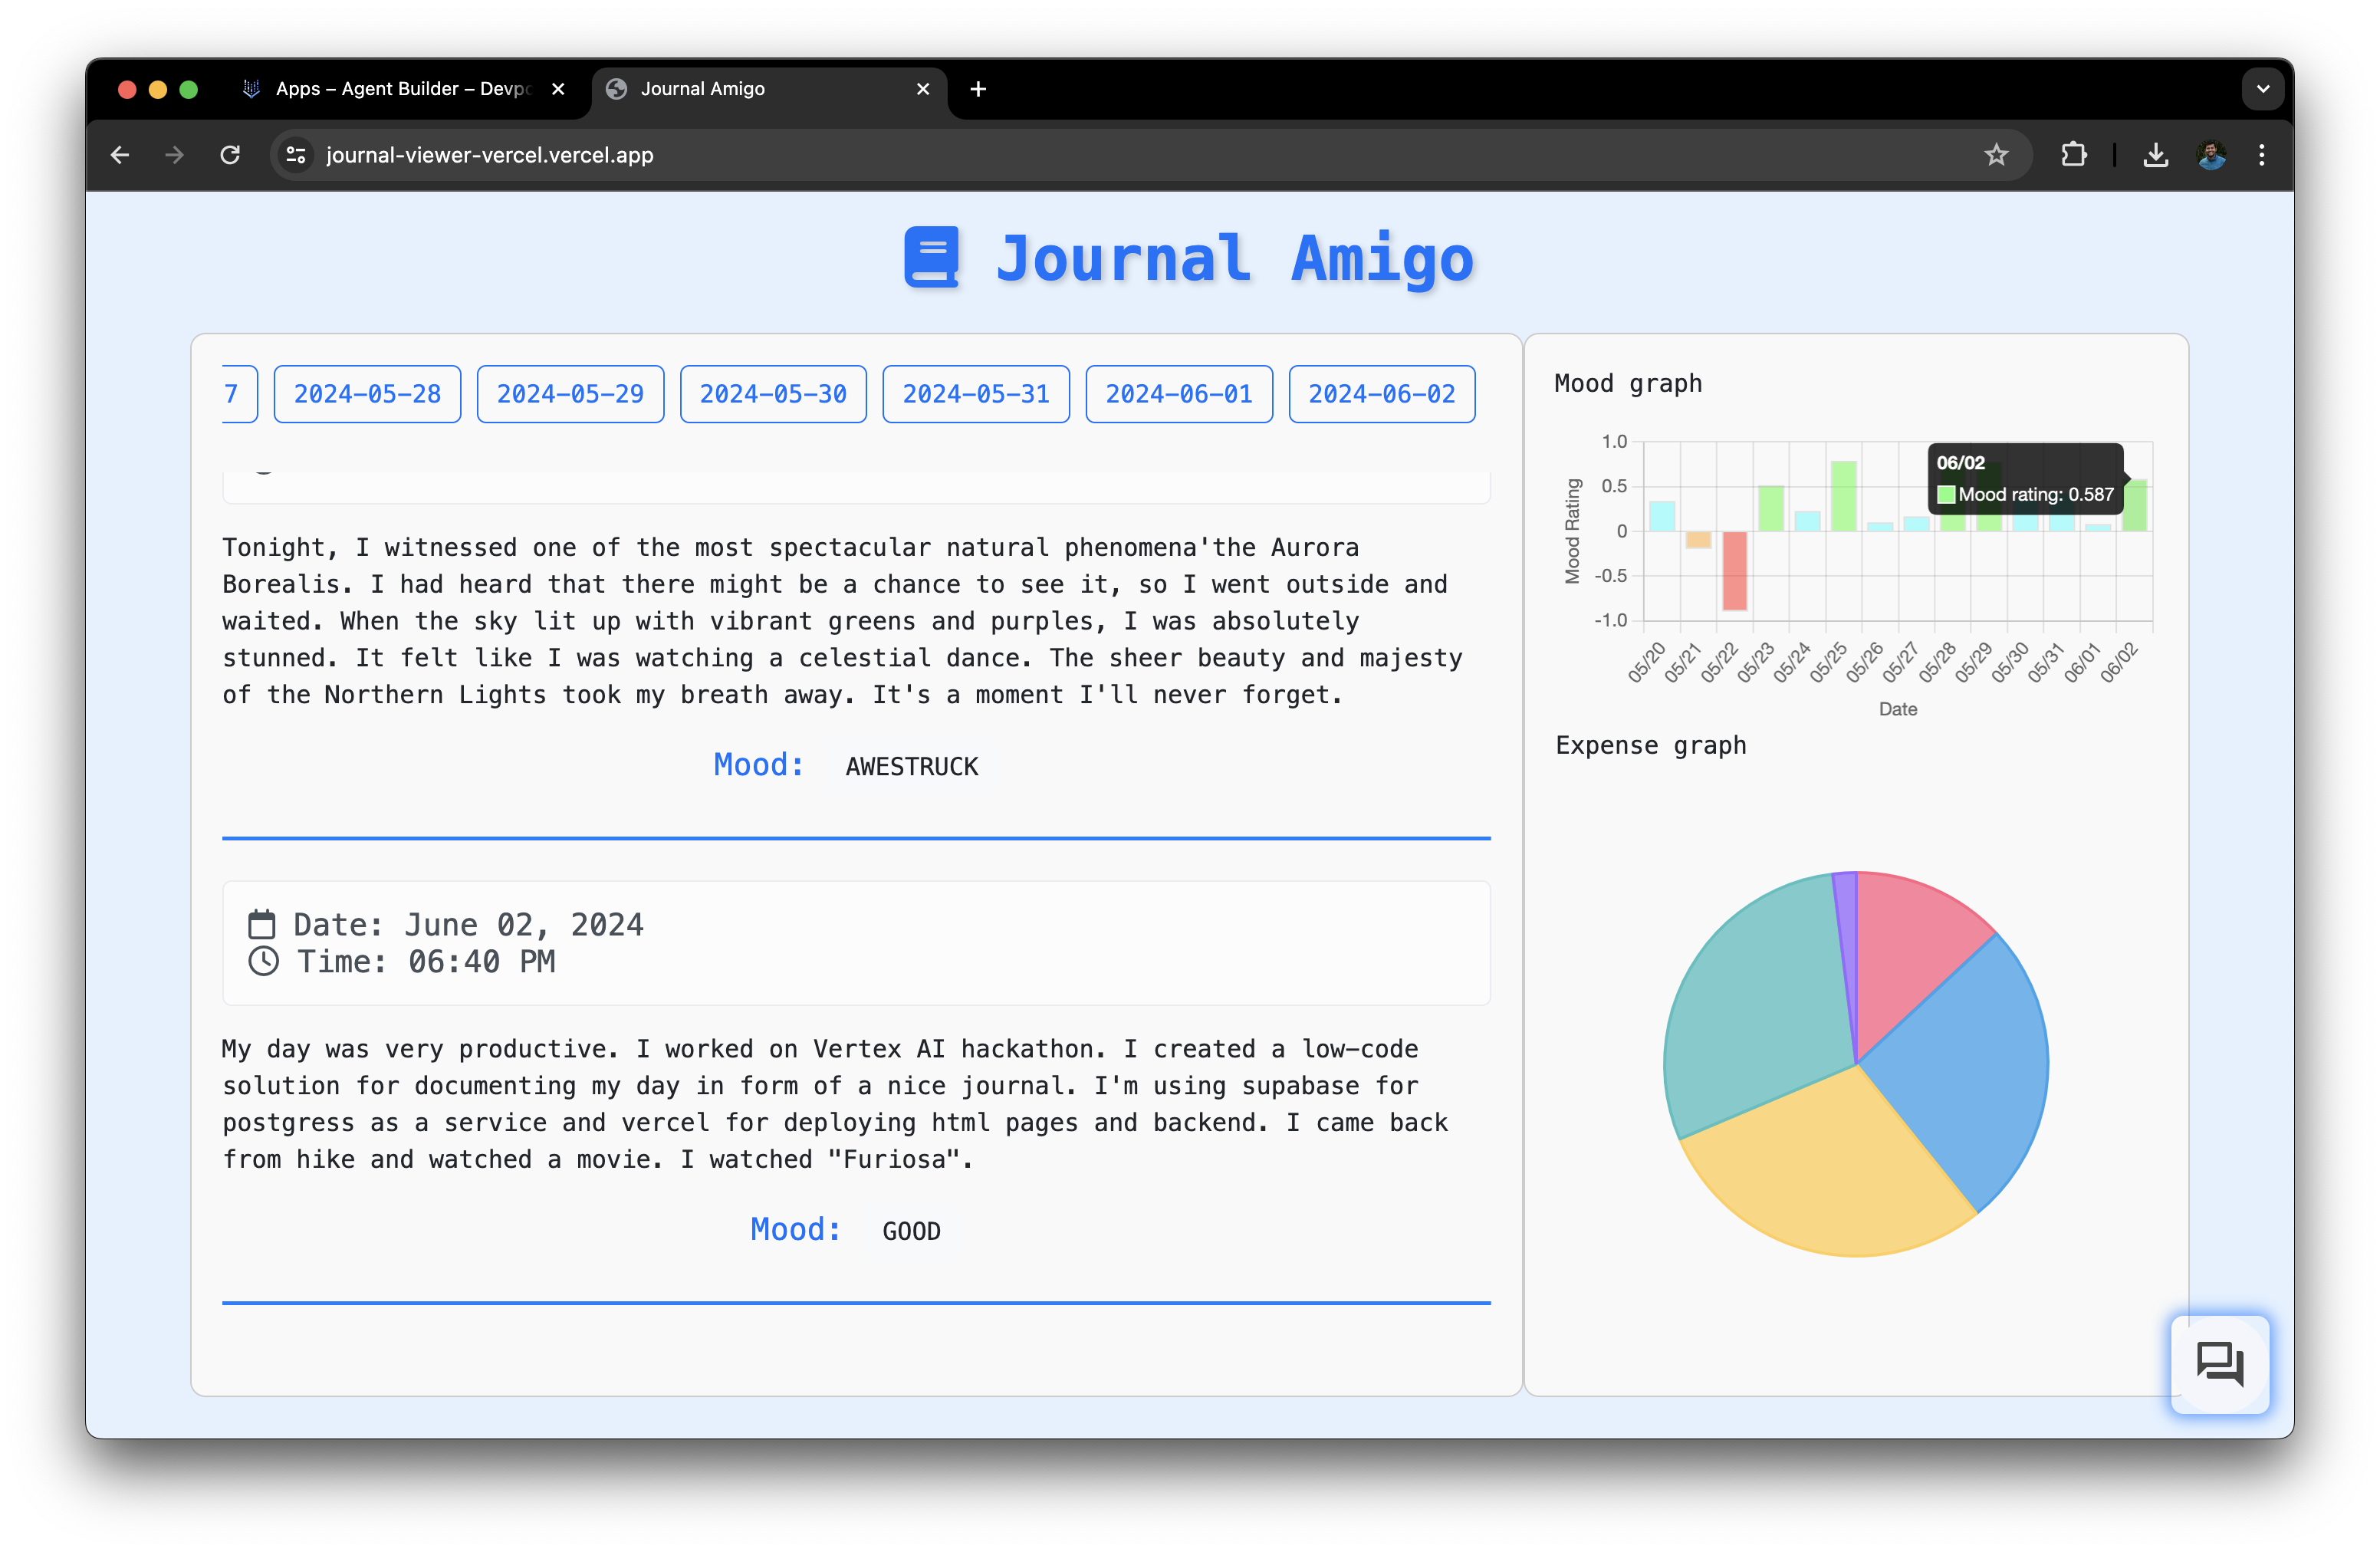Viewport: 2380px width, 1552px height.
Task: Reload the page
Action: pos(230,155)
